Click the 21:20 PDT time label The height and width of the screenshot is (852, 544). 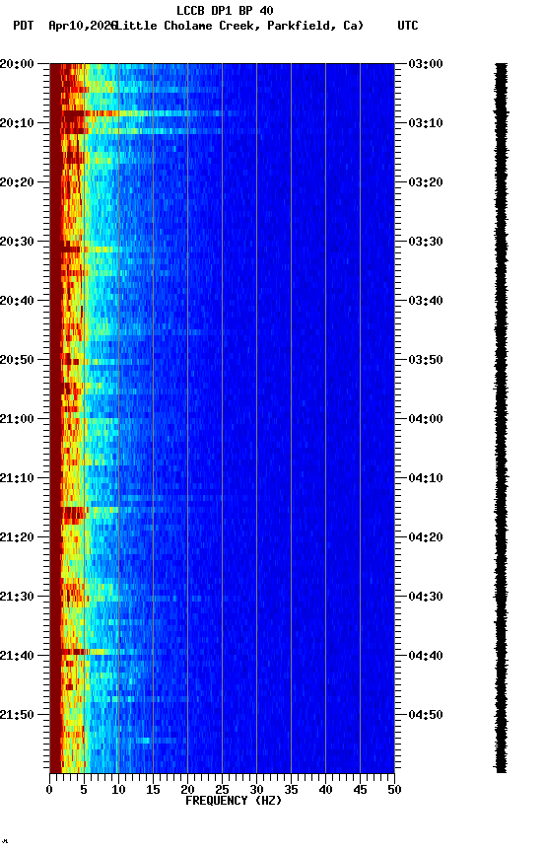click(17, 538)
